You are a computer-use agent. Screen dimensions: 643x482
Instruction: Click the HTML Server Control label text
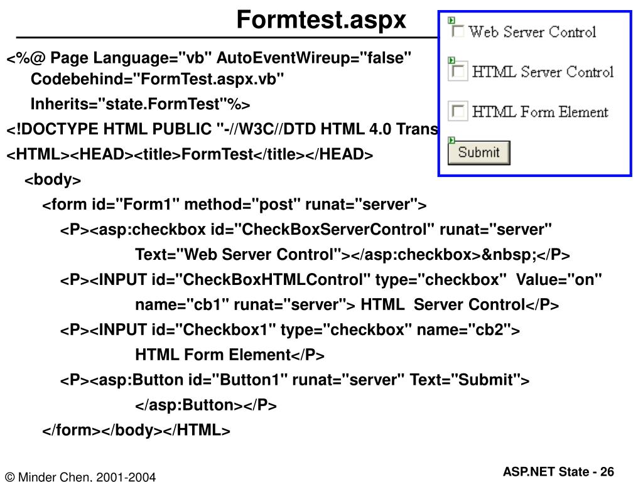tap(543, 72)
